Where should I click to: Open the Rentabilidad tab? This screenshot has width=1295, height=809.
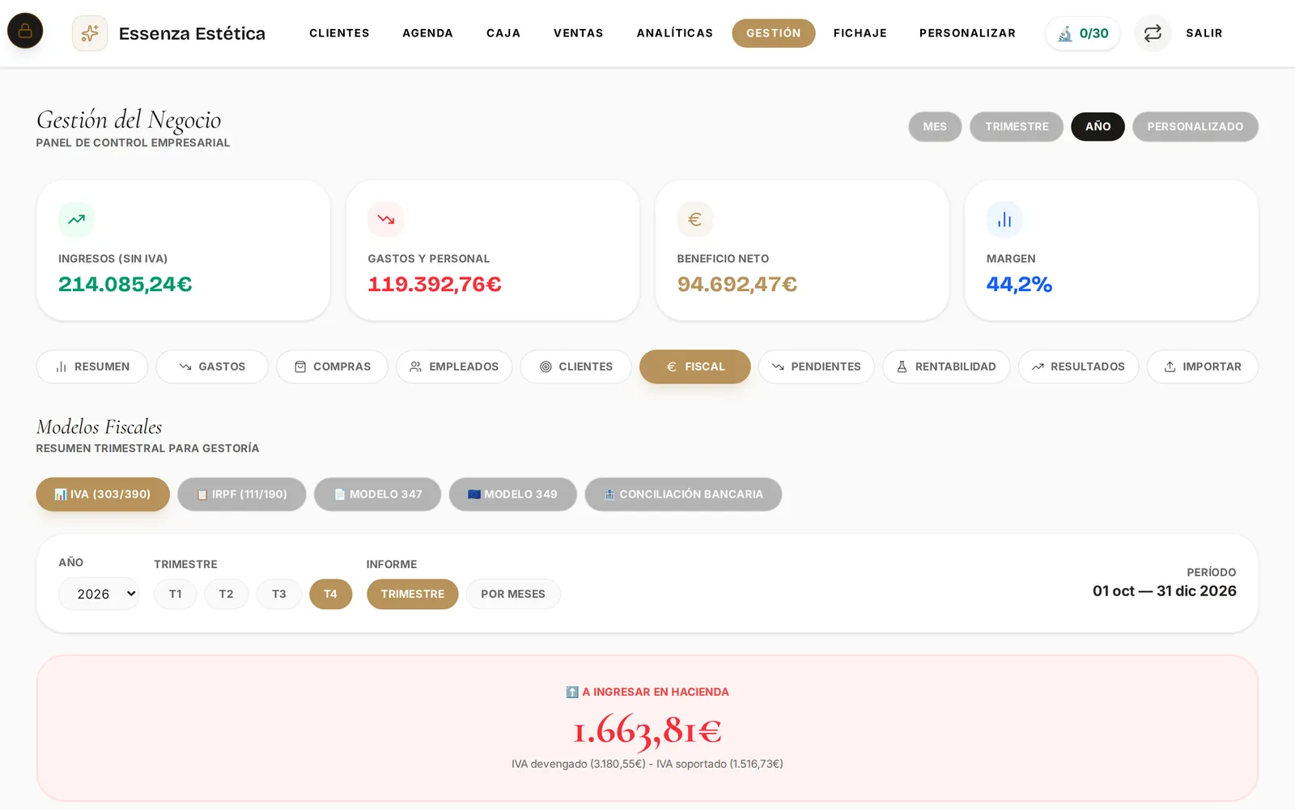click(946, 366)
